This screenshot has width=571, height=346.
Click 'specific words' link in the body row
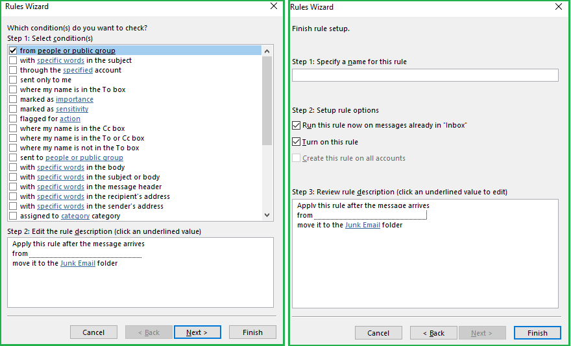pos(60,167)
